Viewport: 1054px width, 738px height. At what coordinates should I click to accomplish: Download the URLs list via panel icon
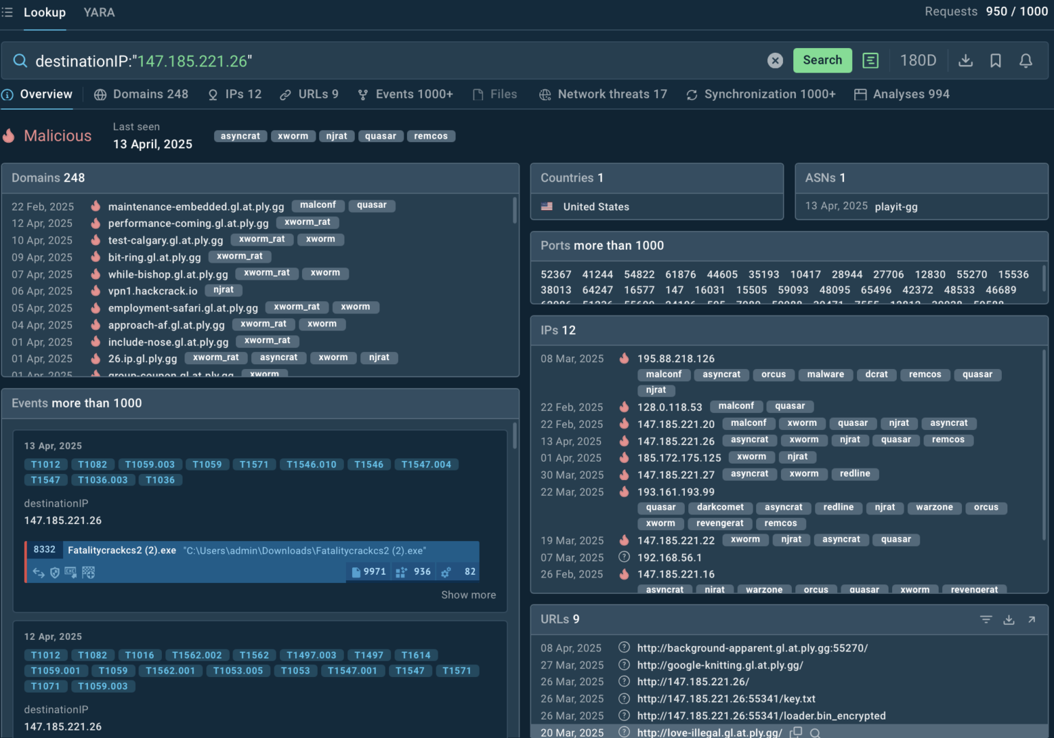pos(1009,619)
